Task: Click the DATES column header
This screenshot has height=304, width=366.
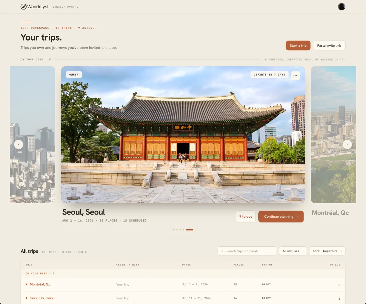Action: (x=186, y=265)
